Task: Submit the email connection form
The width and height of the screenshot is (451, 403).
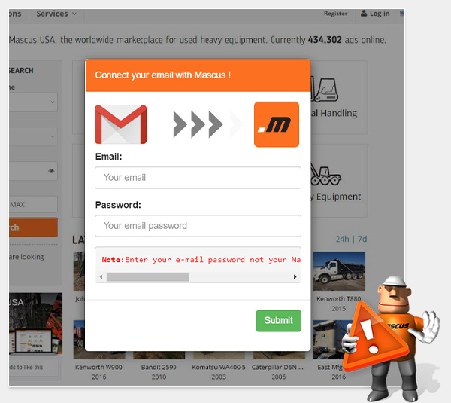Action: tap(279, 321)
